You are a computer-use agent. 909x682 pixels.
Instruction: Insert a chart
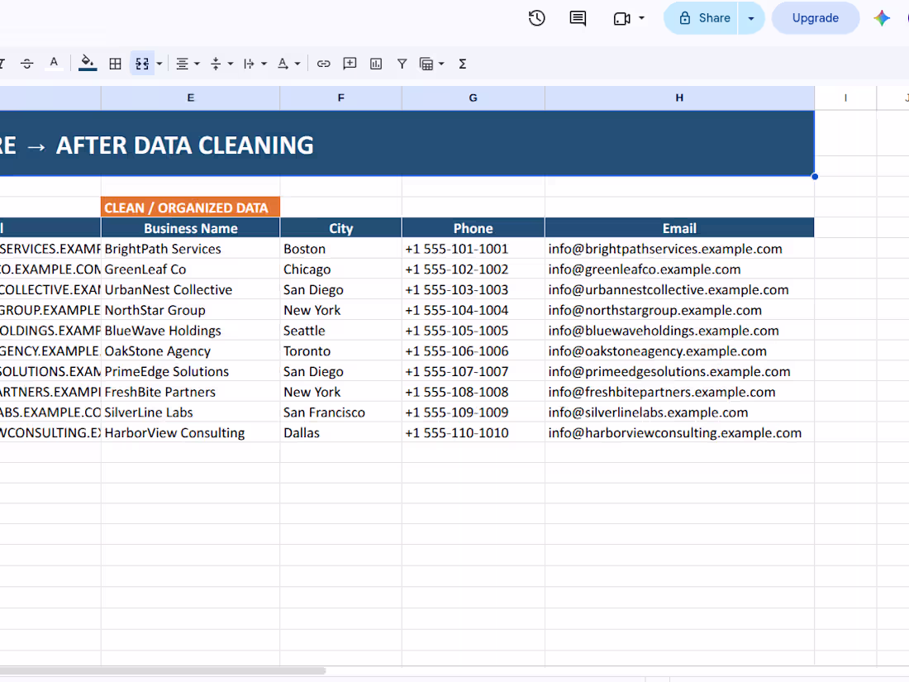click(x=376, y=64)
